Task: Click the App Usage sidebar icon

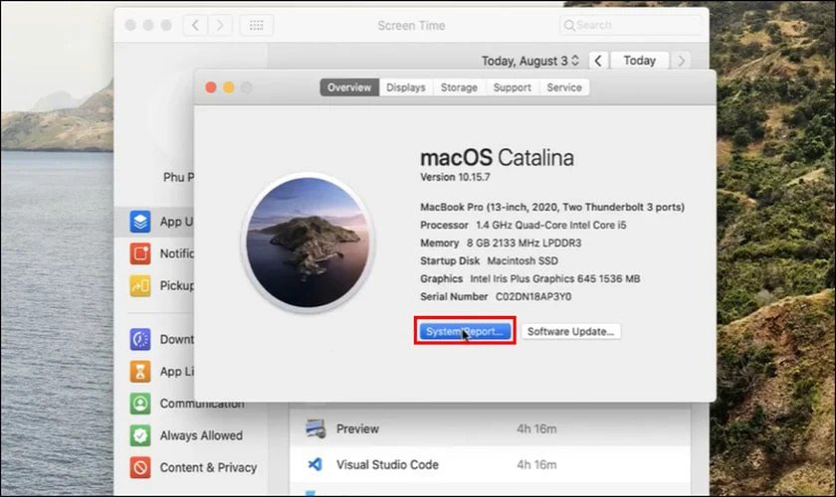Action: [x=140, y=222]
